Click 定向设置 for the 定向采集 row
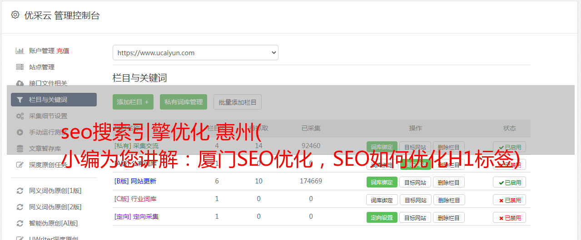Image resolution: width=581 pixels, height=240 pixels. click(x=382, y=217)
